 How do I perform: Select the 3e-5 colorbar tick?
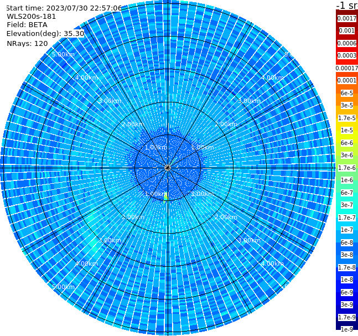click(347, 105)
